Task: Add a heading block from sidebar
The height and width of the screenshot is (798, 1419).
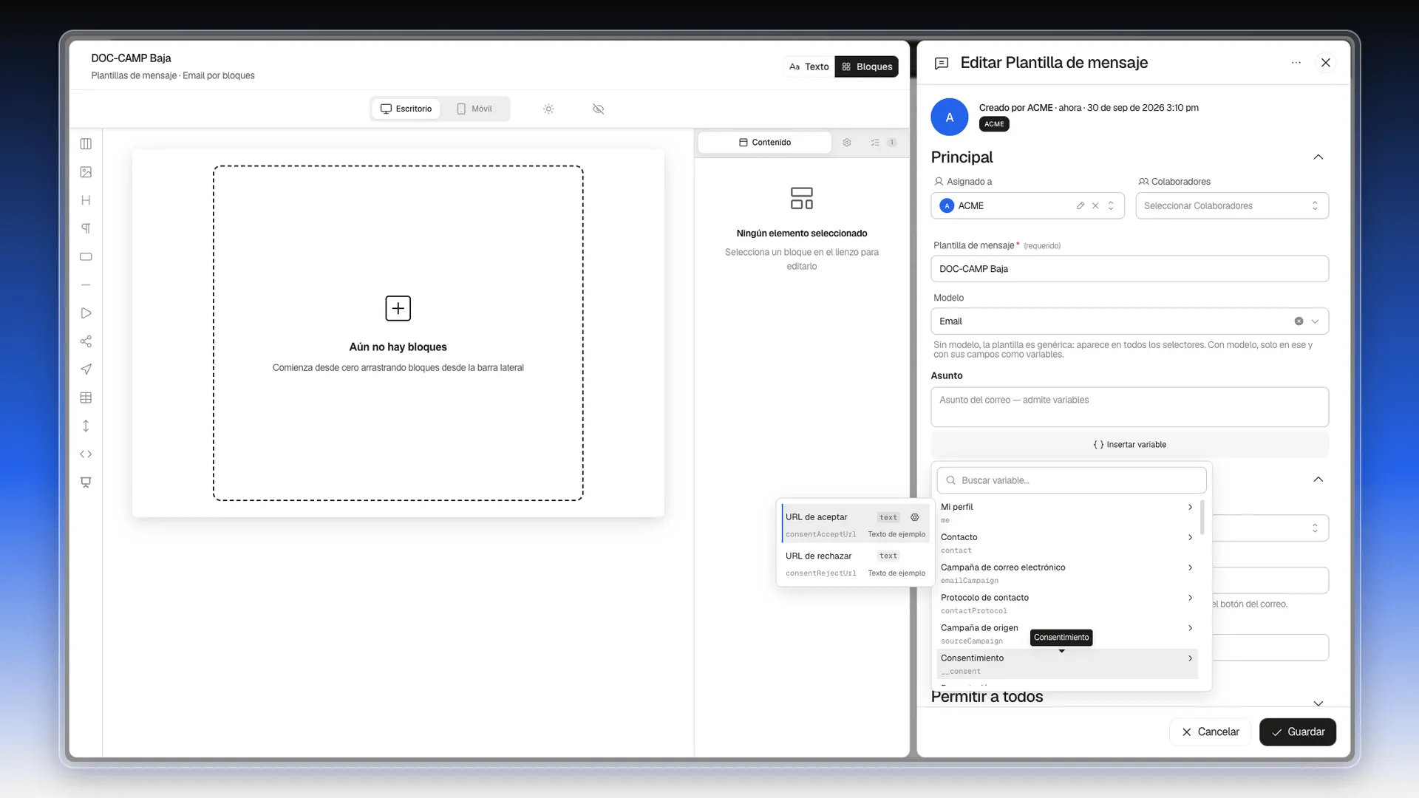Action: (86, 200)
